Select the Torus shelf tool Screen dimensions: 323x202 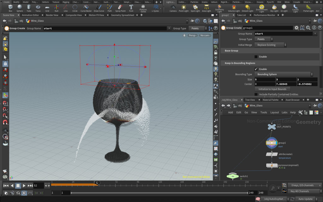[x=38, y=8]
